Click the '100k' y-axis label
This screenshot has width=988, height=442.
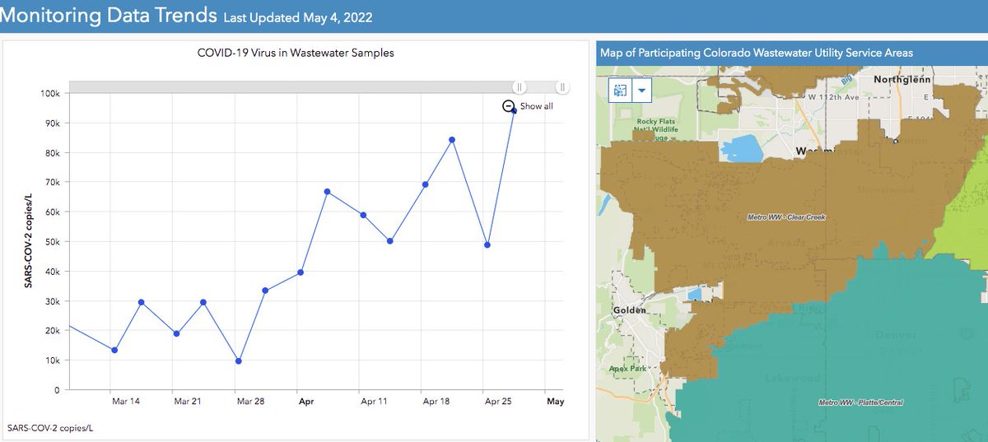[x=49, y=94]
